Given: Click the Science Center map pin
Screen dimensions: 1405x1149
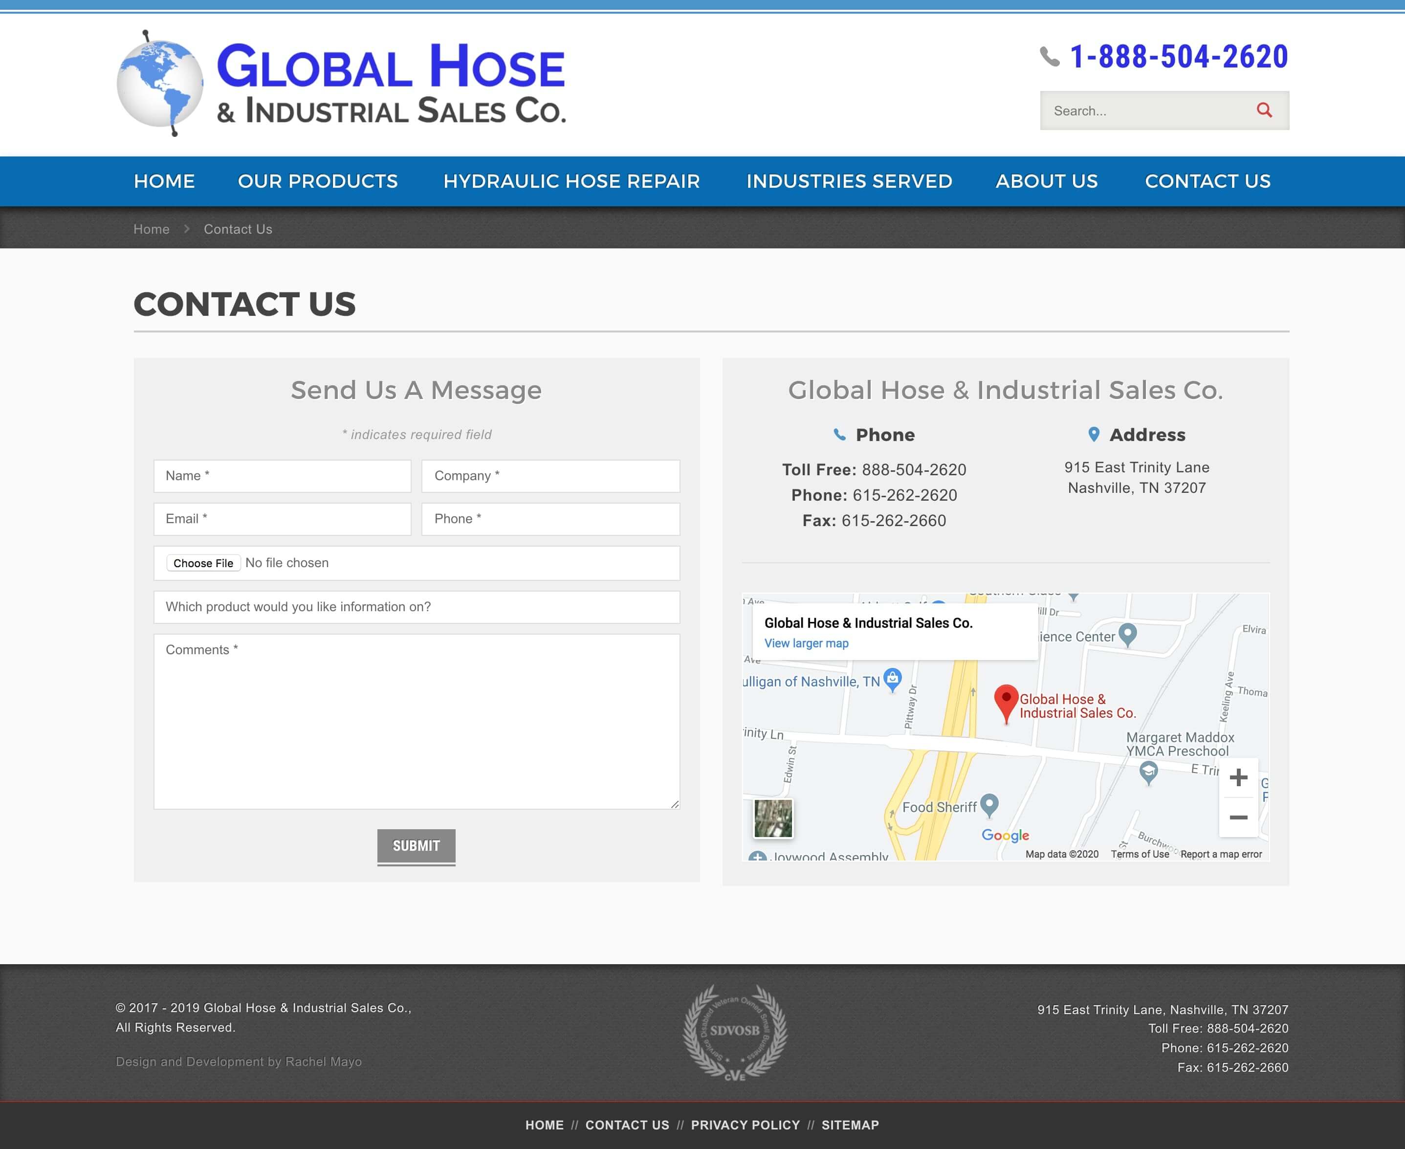Looking at the screenshot, I should point(1127,635).
